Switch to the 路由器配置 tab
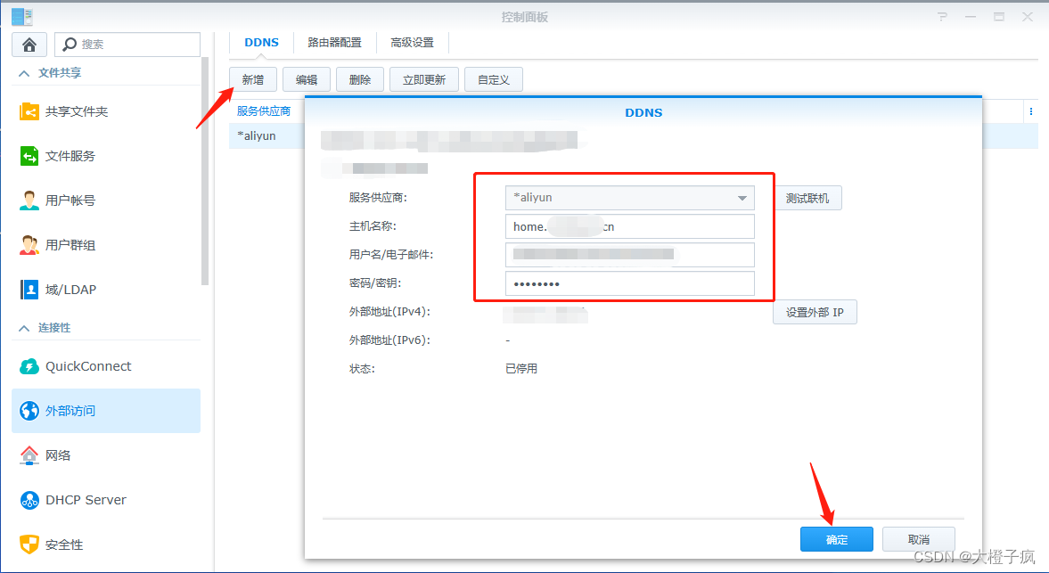This screenshot has width=1049, height=573. [335, 41]
